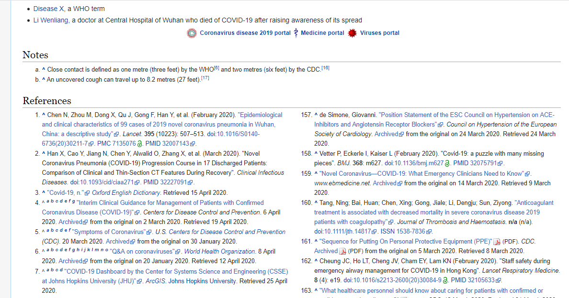Click the open-access lock next to PMID 32105633
569x298 pixels.
445,280
